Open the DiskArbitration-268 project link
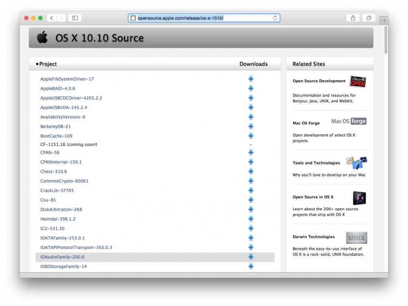 coord(61,209)
